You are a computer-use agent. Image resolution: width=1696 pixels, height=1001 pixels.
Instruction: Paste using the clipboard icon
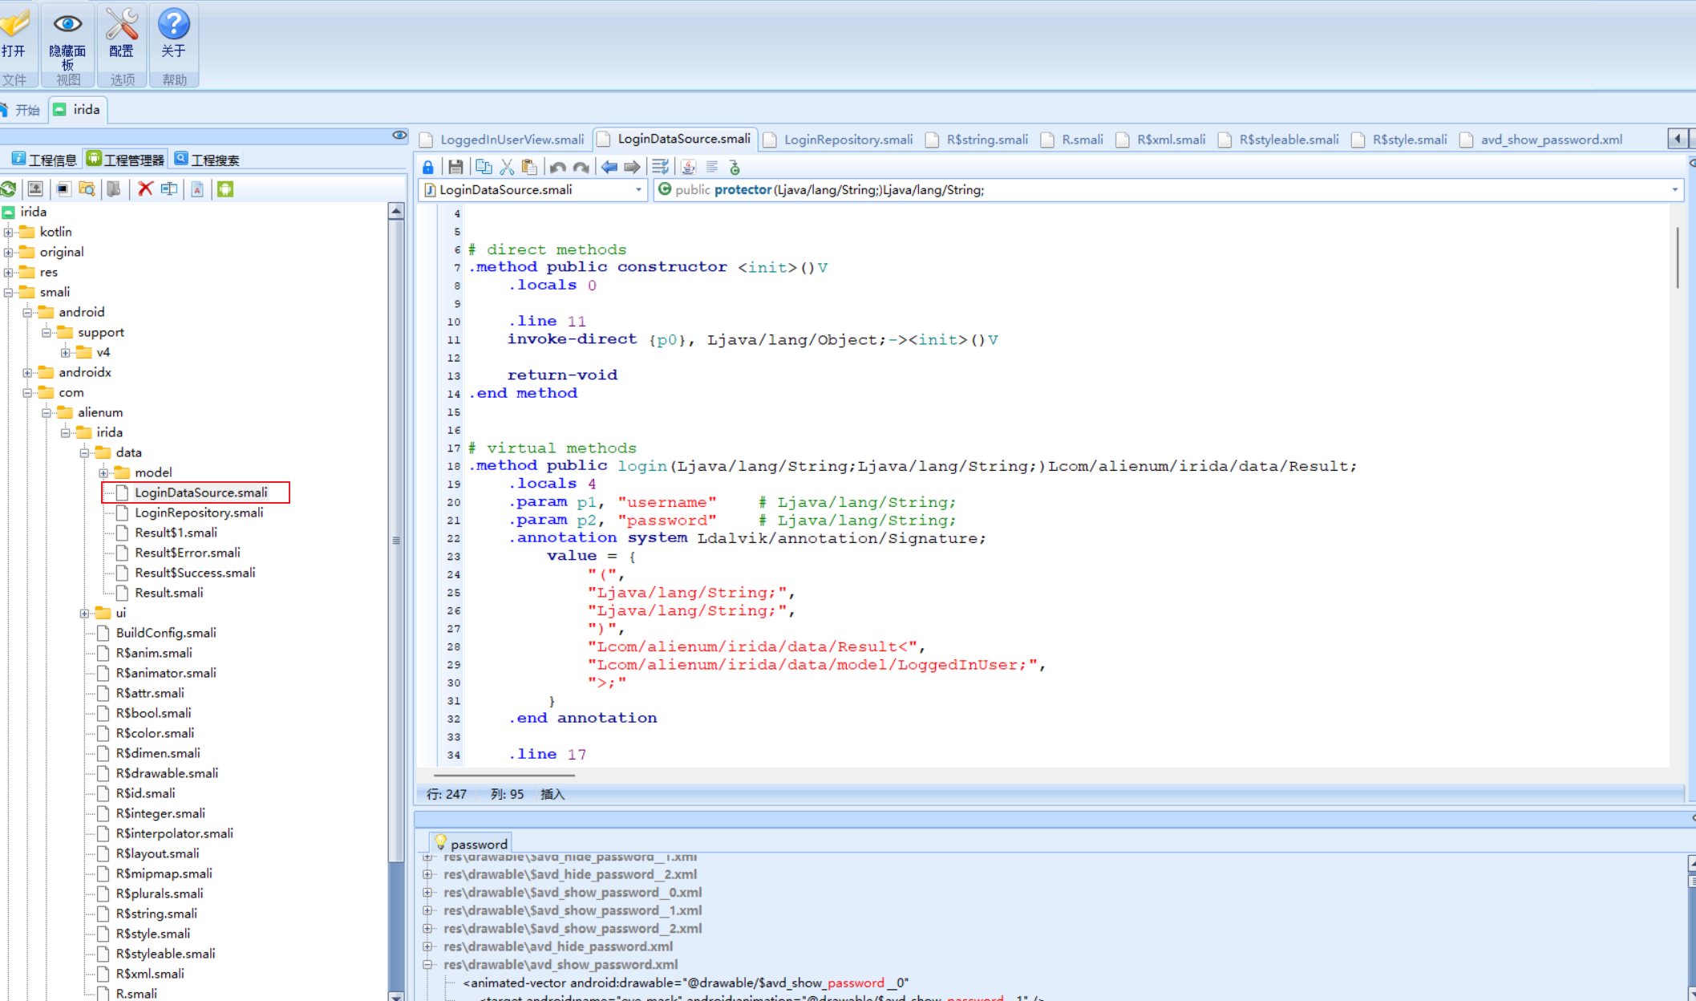529,167
